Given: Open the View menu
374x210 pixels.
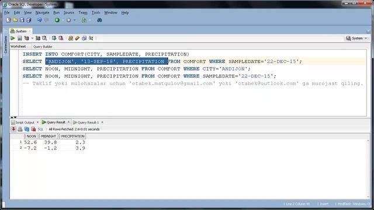Looking at the screenshot, I should click(27, 13).
